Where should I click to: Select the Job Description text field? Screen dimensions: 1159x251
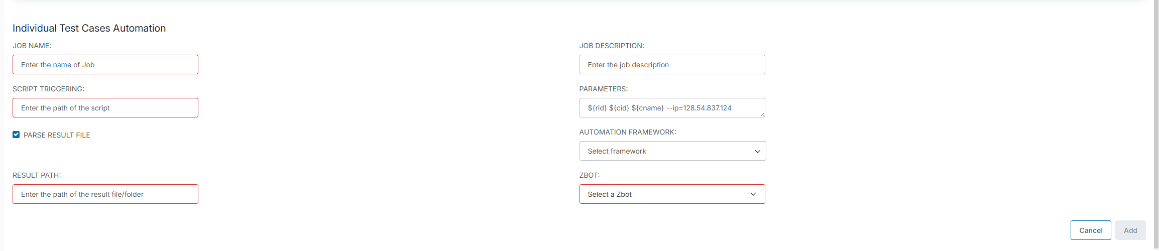[672, 65]
